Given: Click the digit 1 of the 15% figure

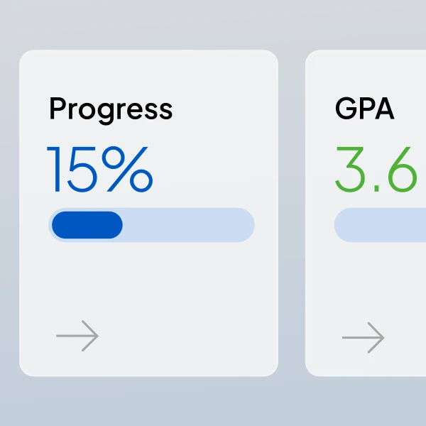Looking at the screenshot, I should point(55,169).
